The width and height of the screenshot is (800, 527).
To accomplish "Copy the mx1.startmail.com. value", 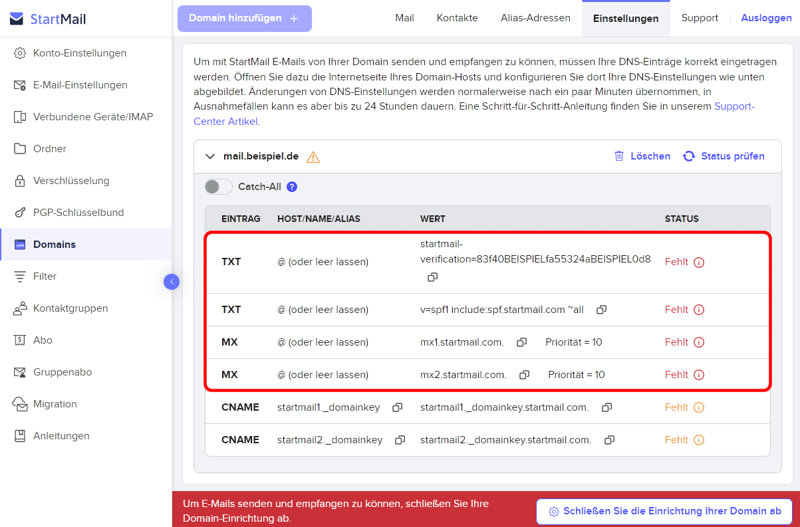I will click(522, 342).
